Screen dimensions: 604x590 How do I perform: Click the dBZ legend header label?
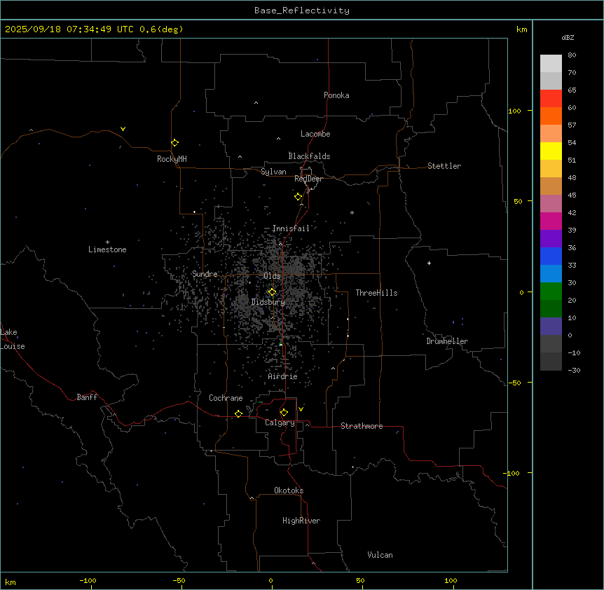pos(568,37)
